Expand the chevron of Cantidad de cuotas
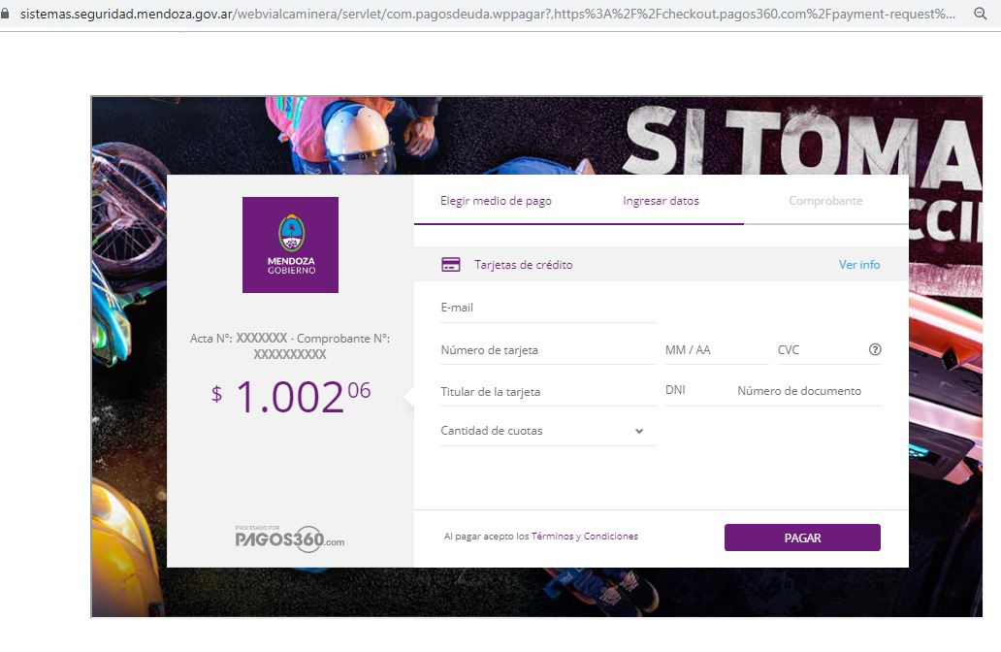Image resolution: width=1001 pixels, height=652 pixels. pyautogui.click(x=639, y=431)
